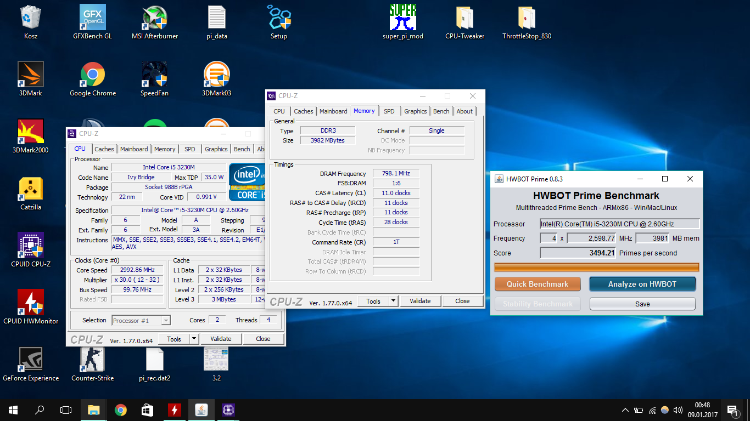Image resolution: width=750 pixels, height=421 pixels.
Task: Open Google Chrome desktop shortcut
Action: point(93,79)
